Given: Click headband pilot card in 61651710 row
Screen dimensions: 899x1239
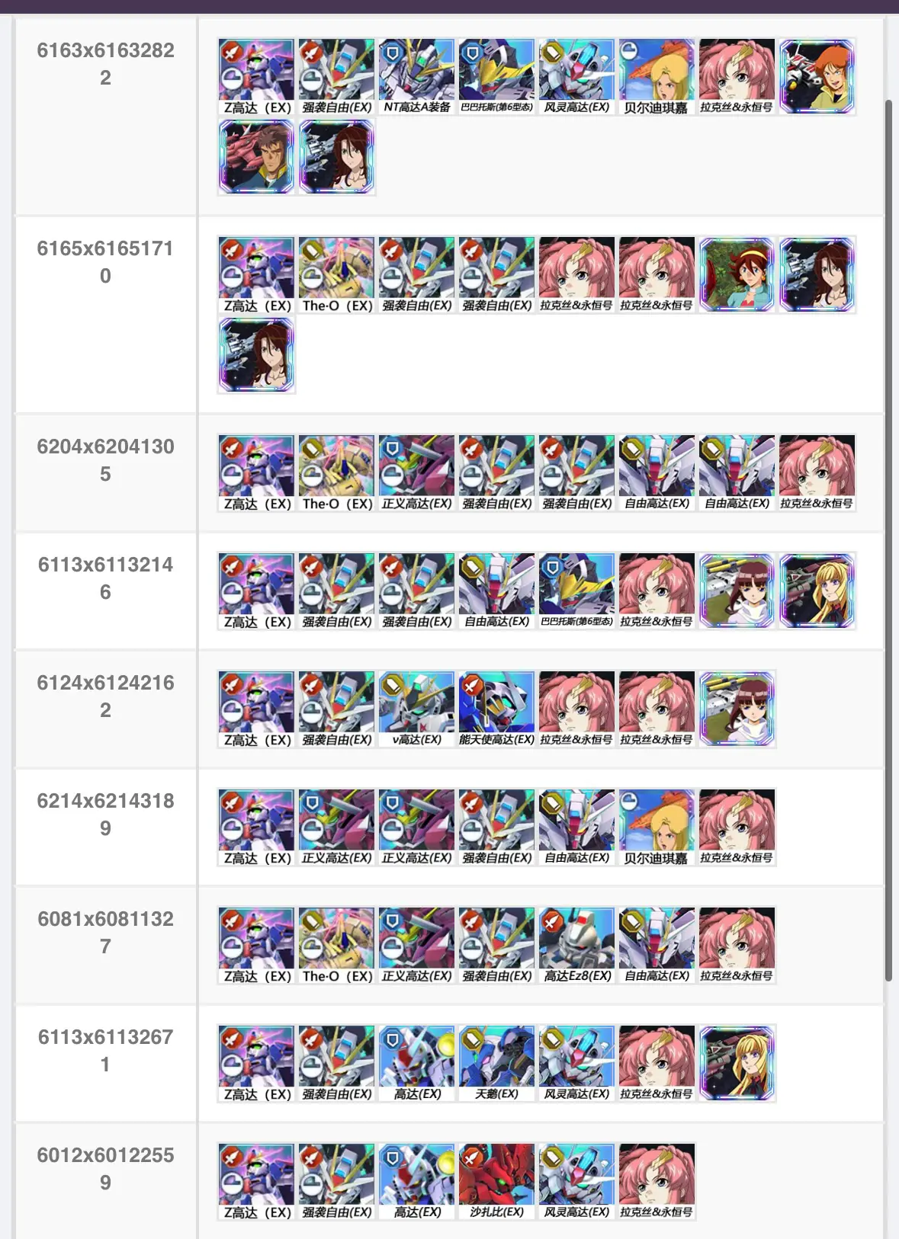Looking at the screenshot, I should tap(737, 275).
